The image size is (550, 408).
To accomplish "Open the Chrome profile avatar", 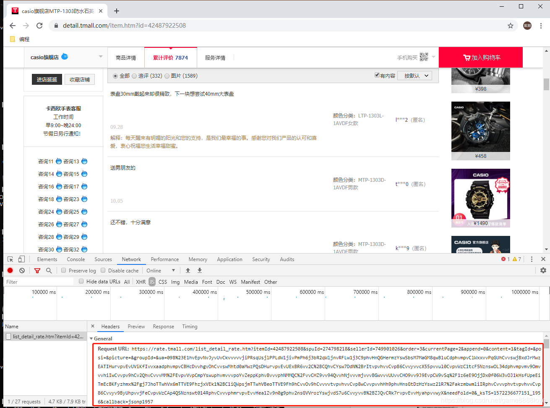I will click(527, 26).
